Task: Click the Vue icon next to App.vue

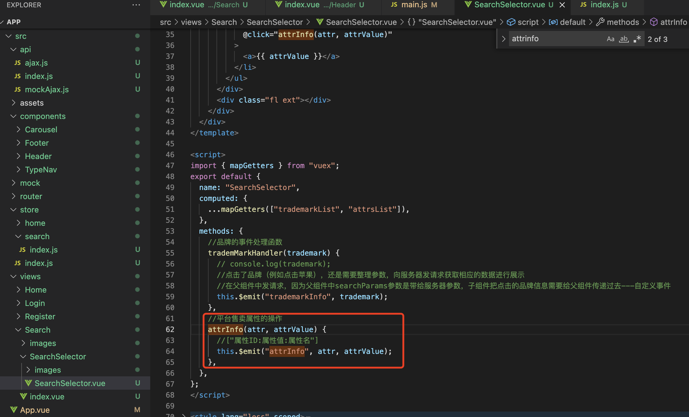Action: tap(14, 410)
